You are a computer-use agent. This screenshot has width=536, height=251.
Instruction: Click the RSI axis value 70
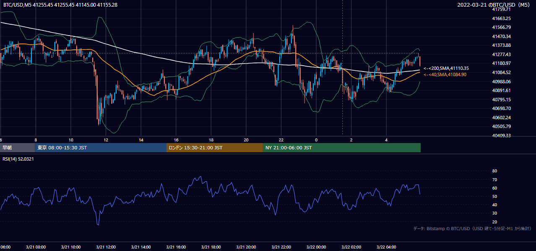tap(494, 179)
